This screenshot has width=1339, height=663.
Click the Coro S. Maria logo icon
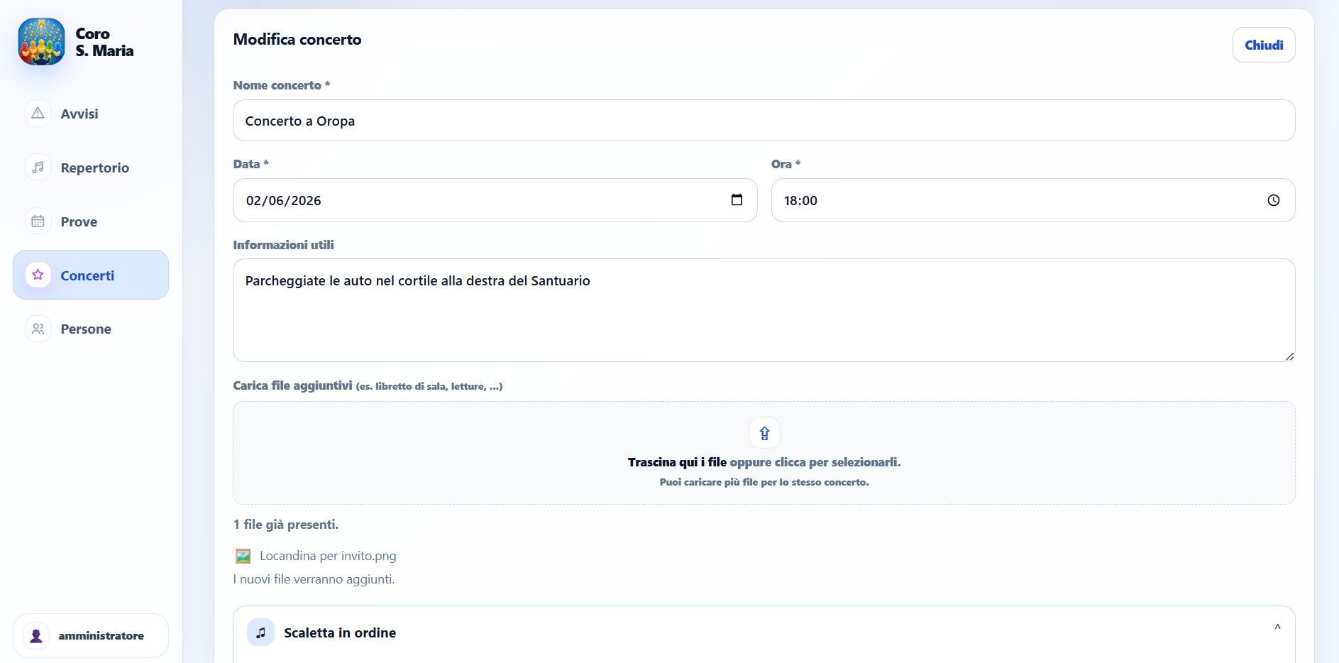click(41, 42)
